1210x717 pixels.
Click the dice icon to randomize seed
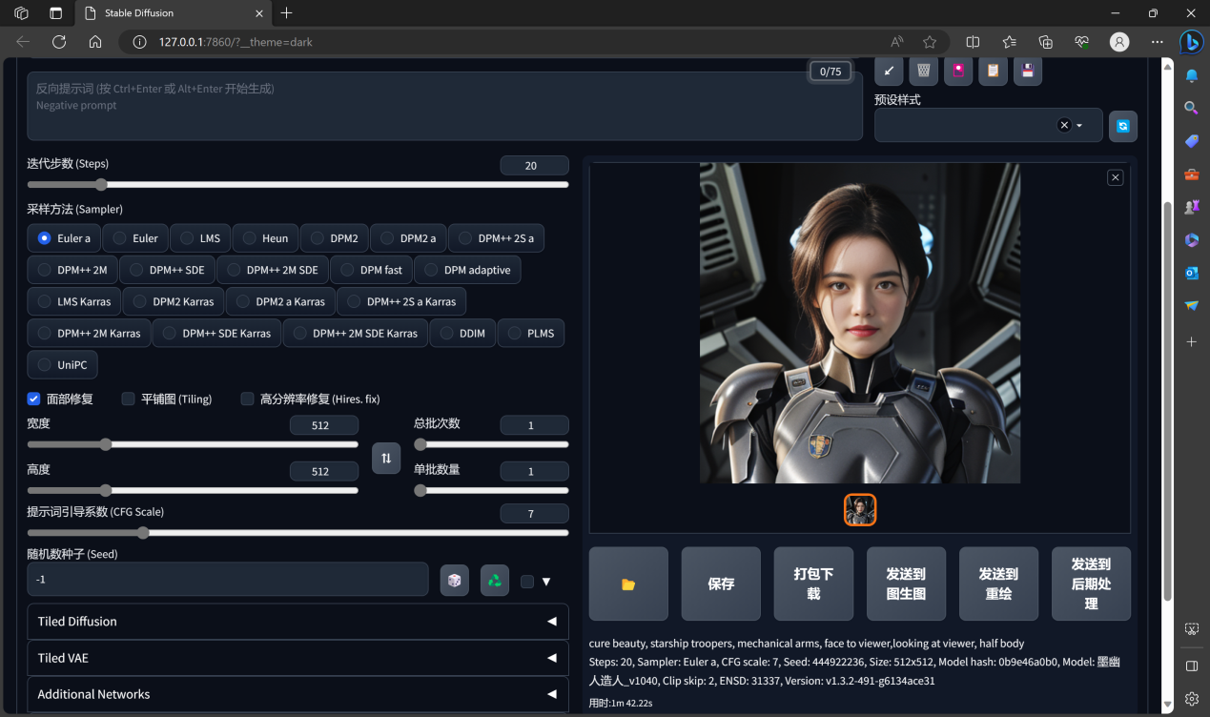coord(455,580)
